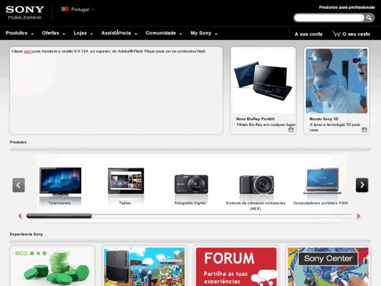The width and height of the screenshot is (381, 286).
Task: Select the Fotografia Digital camera image
Action: (x=191, y=184)
